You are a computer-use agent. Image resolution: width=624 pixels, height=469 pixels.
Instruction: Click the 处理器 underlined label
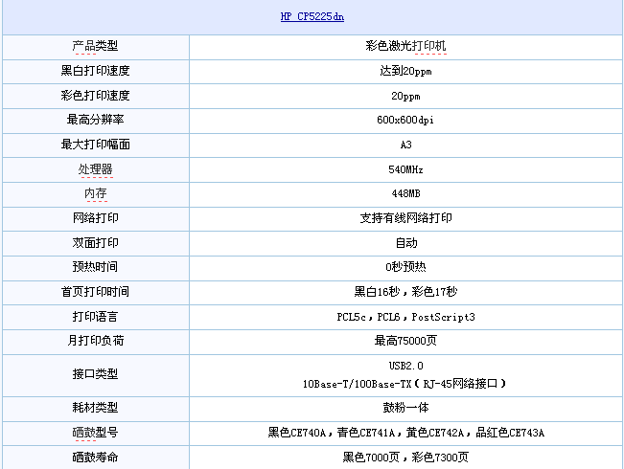click(95, 169)
